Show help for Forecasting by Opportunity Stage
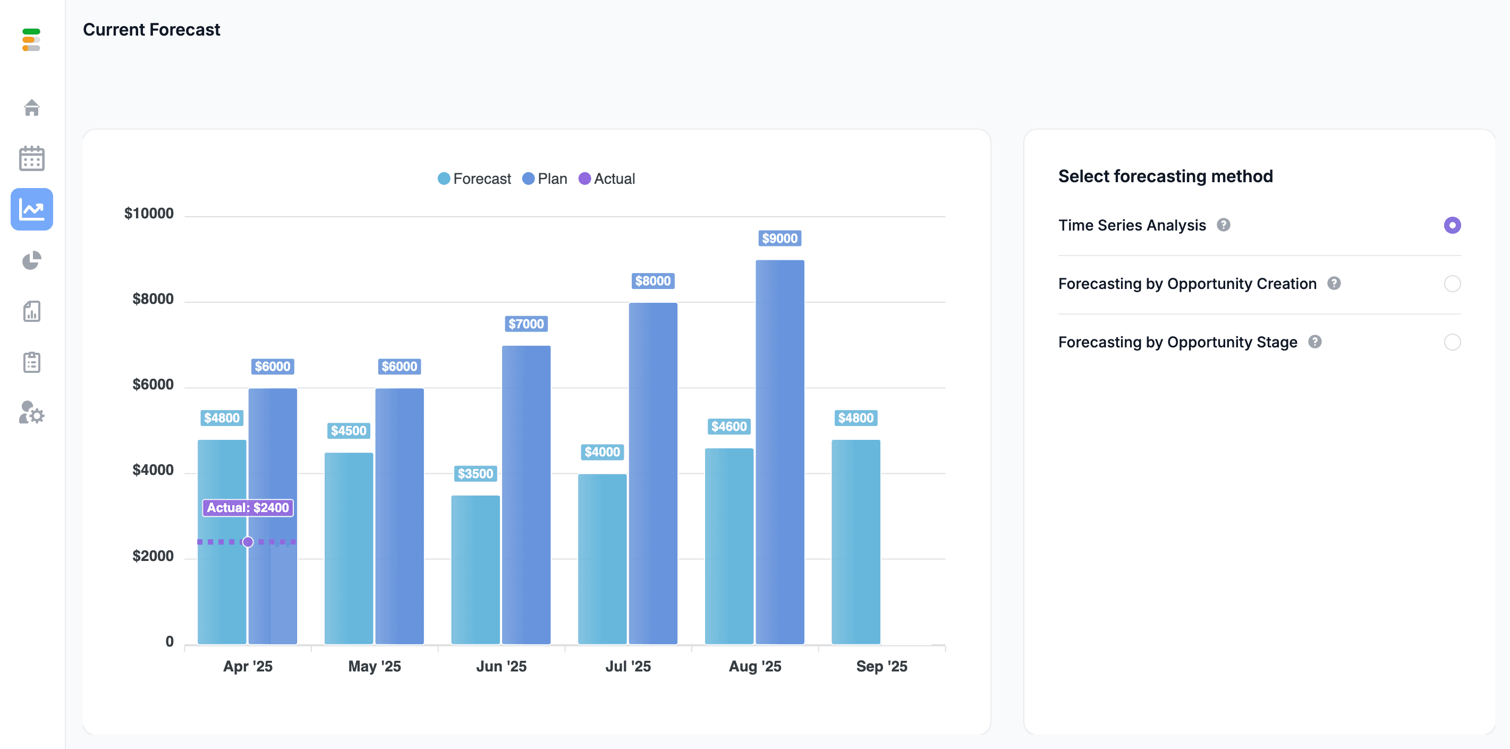Image resolution: width=1510 pixels, height=749 pixels. point(1315,342)
